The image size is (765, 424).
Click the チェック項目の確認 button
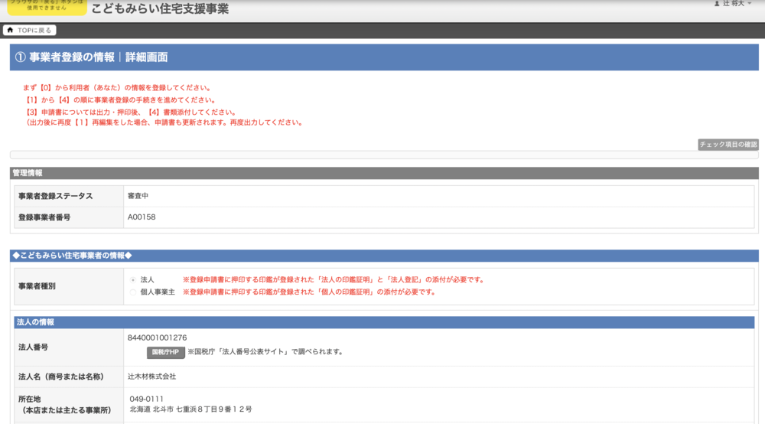click(x=728, y=145)
